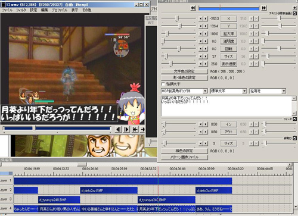
Task: Open the その他 menu
Action: point(87,10)
